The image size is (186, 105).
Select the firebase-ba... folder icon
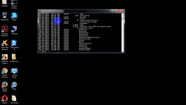pyautogui.click(x=14, y=58)
